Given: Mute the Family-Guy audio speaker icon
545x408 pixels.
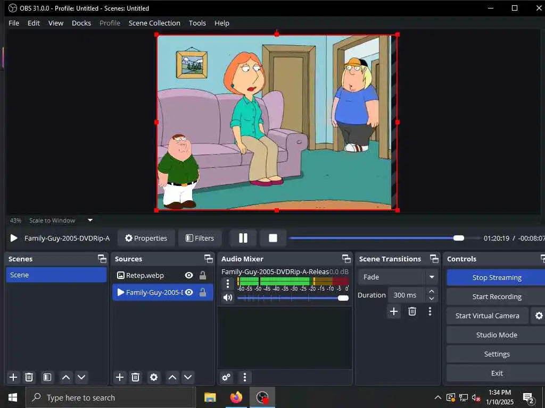Looking at the screenshot, I should pos(228,297).
